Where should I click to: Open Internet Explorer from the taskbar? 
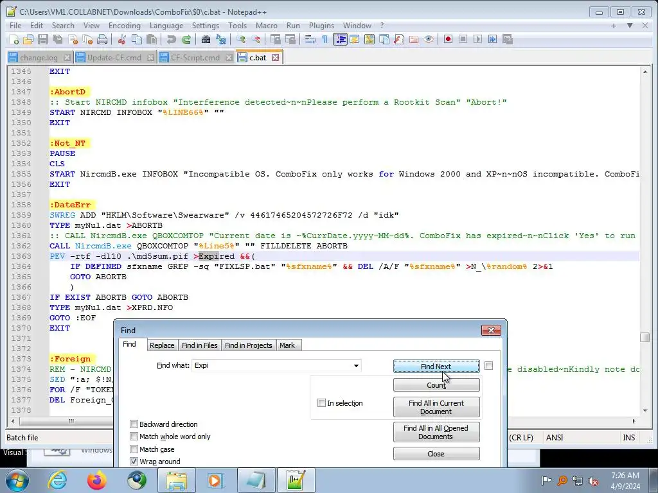click(57, 480)
